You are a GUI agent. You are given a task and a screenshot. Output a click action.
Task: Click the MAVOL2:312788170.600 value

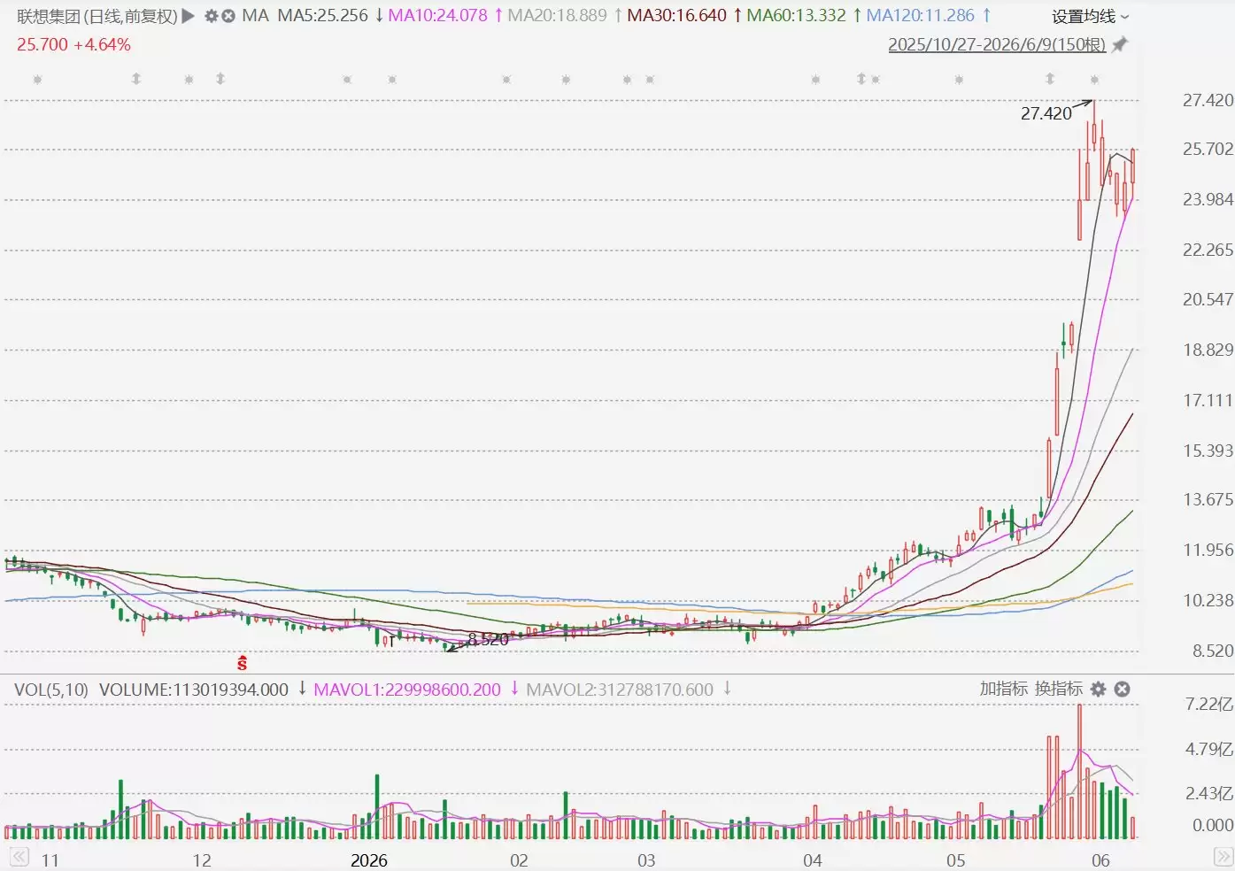click(620, 690)
